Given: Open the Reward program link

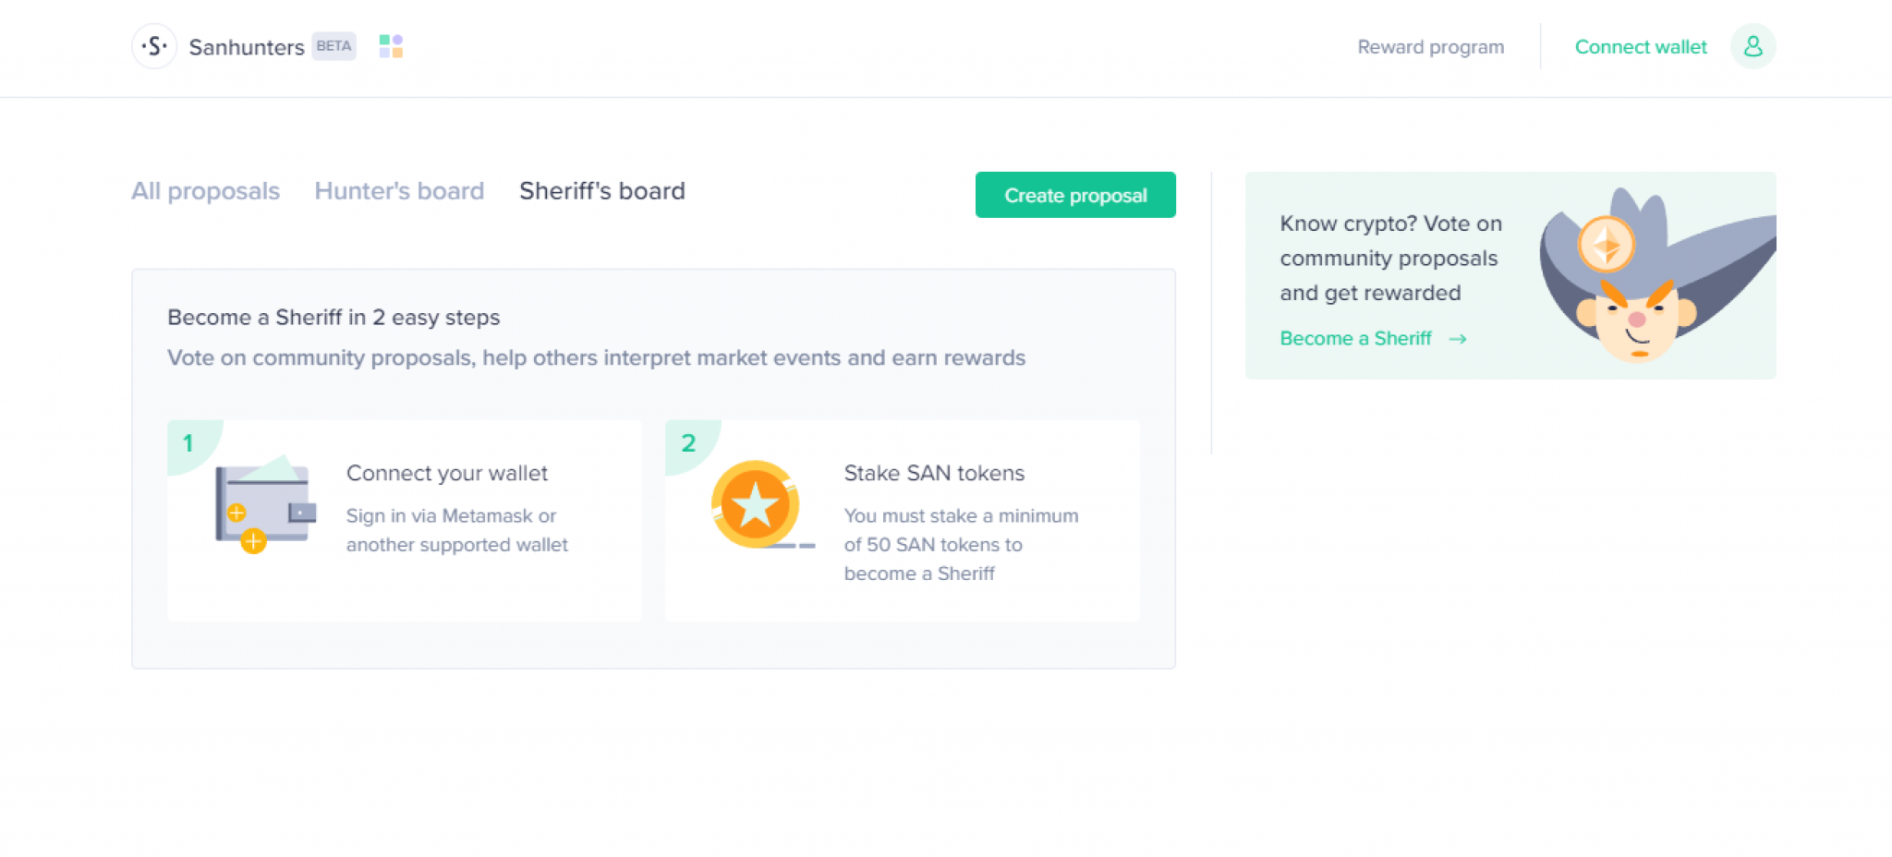Looking at the screenshot, I should [x=1430, y=47].
